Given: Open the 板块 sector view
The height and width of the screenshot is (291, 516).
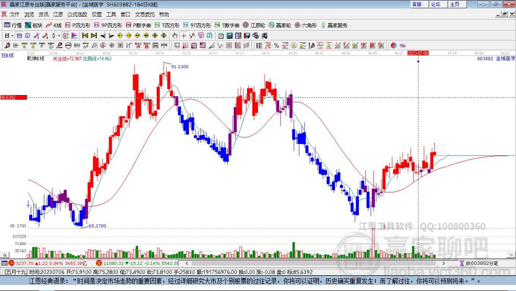Looking at the screenshot, I should (x=34, y=25).
